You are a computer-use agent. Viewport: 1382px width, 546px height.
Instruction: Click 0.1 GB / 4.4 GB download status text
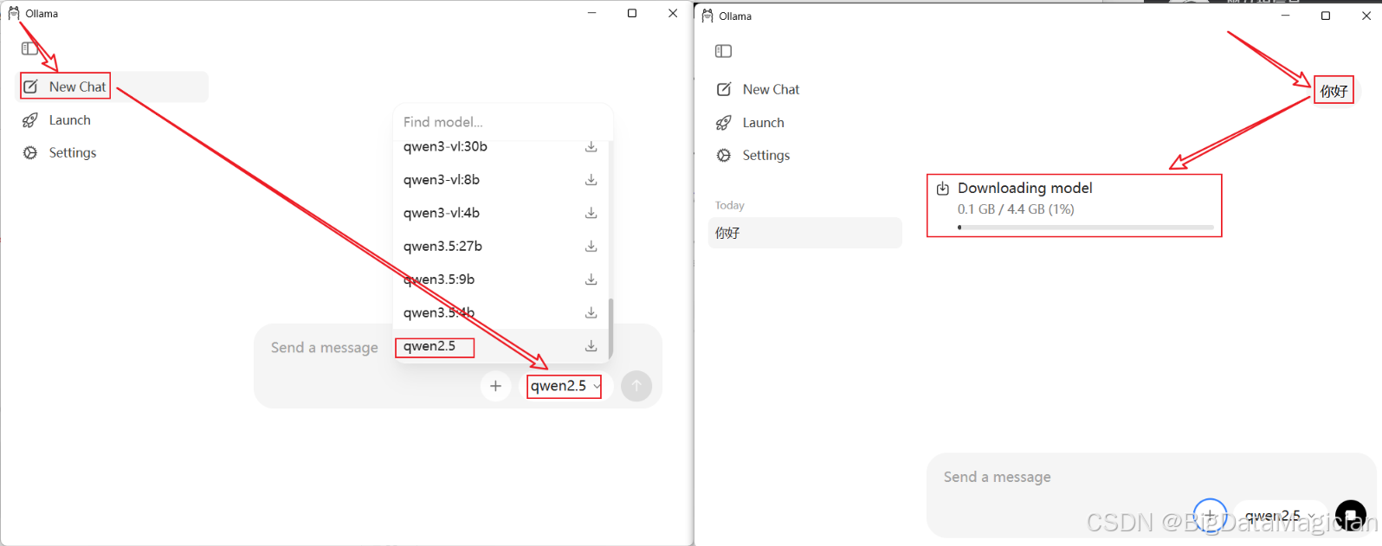pos(1016,209)
